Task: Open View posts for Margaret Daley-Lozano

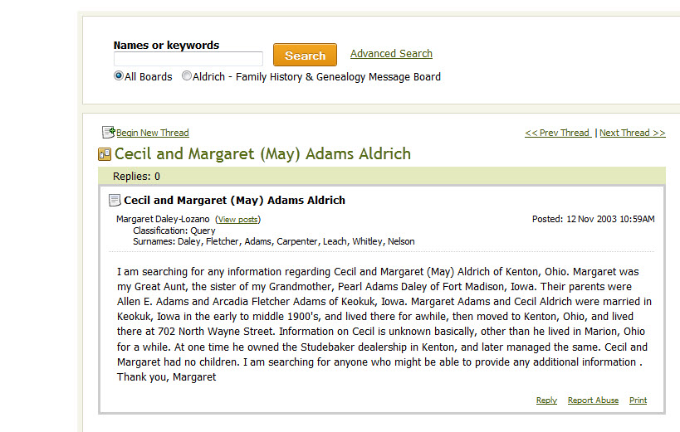Action: [238, 220]
